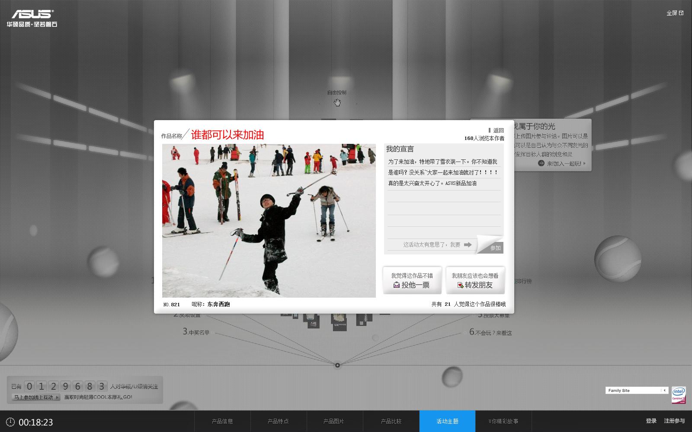692x432 pixels.
Task: Open 产品信息 tab
Action: [x=222, y=421]
